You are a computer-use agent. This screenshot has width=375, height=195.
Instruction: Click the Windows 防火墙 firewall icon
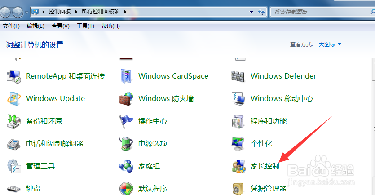coord(126,98)
